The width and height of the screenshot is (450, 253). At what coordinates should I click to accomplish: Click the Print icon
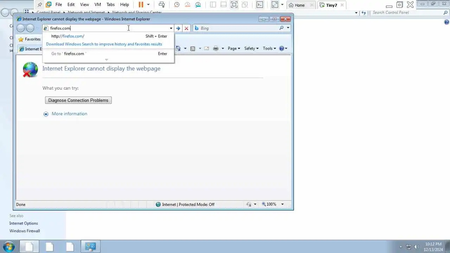pyautogui.click(x=216, y=48)
